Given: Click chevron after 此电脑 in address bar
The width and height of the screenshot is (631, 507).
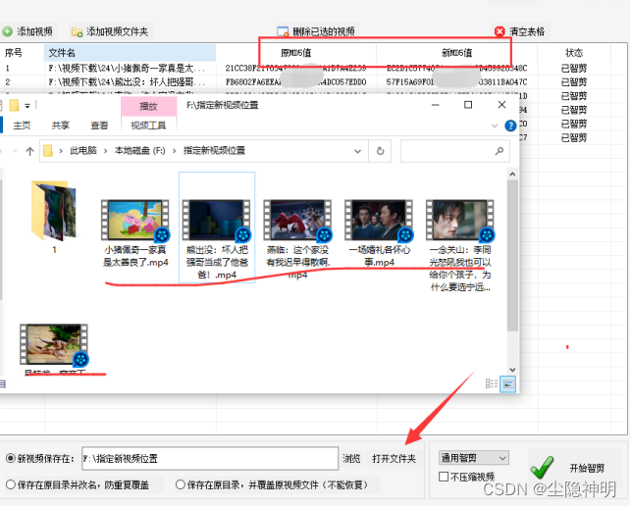Looking at the screenshot, I should click(x=105, y=151).
